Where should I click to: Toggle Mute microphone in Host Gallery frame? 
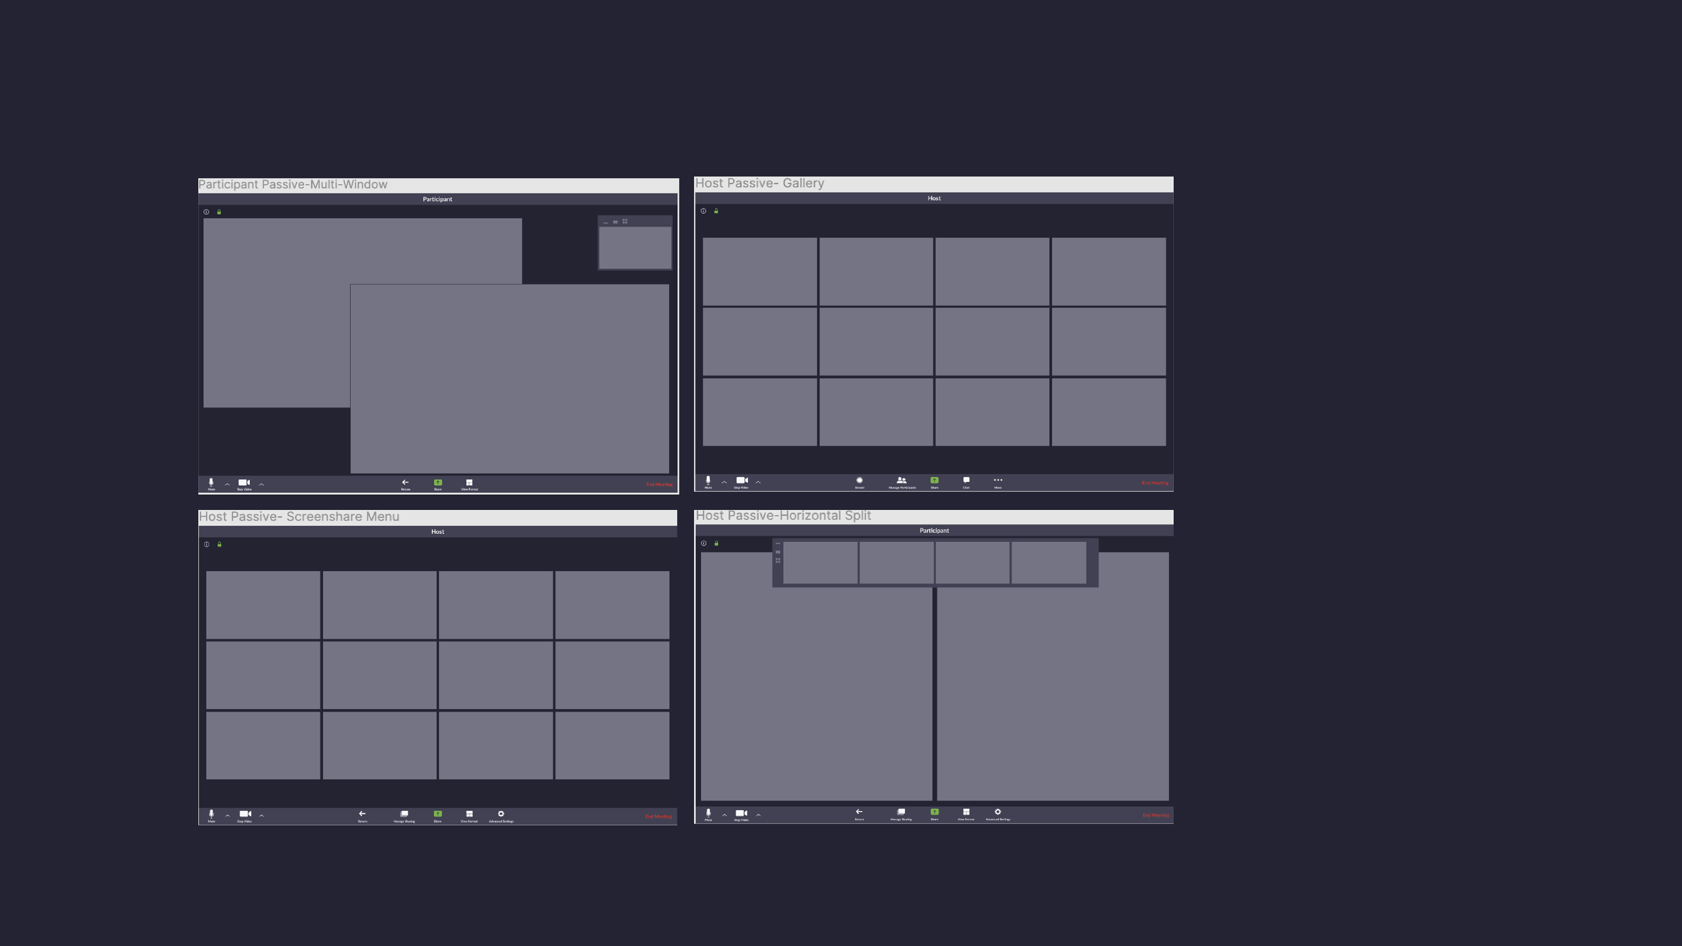(708, 481)
